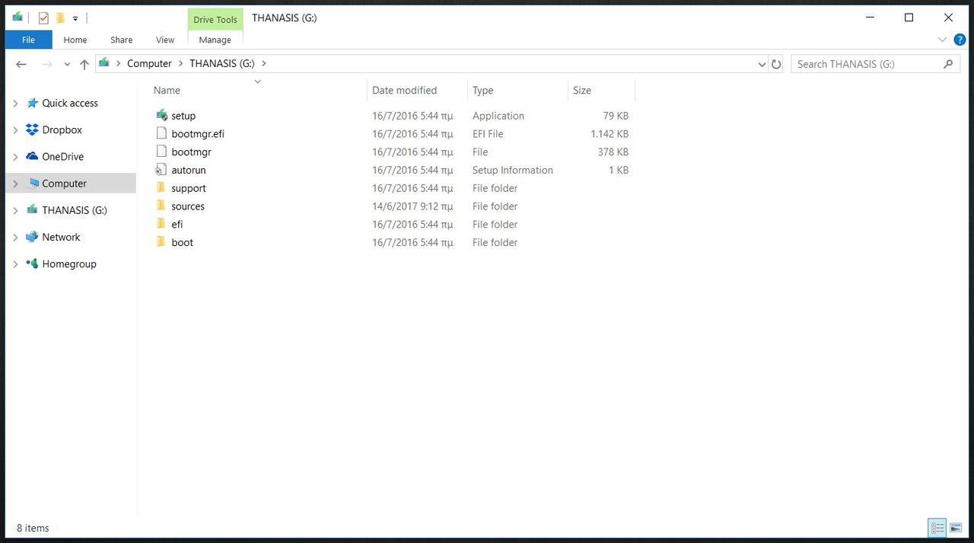
Task: Expand the Computer tree node
Action: click(x=15, y=184)
